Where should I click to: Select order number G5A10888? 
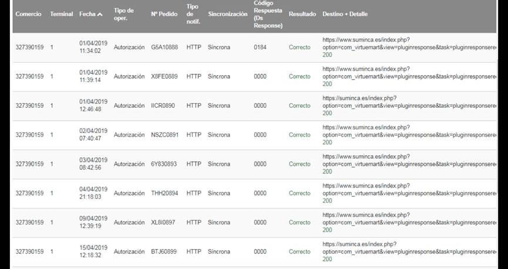click(x=164, y=47)
